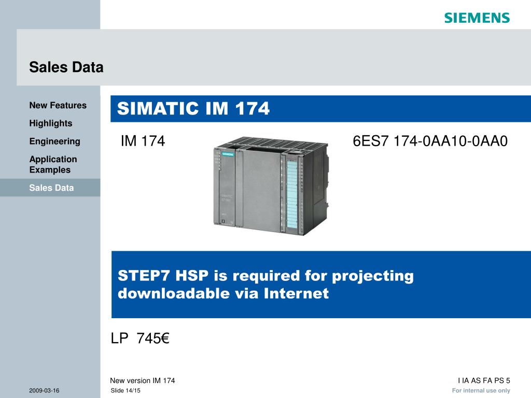Click the STEP7 HSP requirement notice

[x=321, y=285]
